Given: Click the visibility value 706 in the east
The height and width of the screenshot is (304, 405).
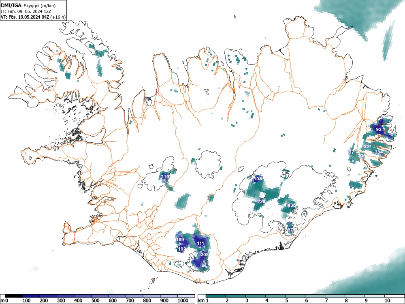Looking at the screenshot, I should click(x=362, y=156).
